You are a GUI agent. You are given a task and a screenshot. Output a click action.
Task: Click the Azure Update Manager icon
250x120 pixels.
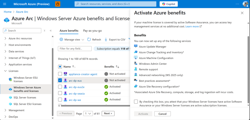[x=136, y=46]
